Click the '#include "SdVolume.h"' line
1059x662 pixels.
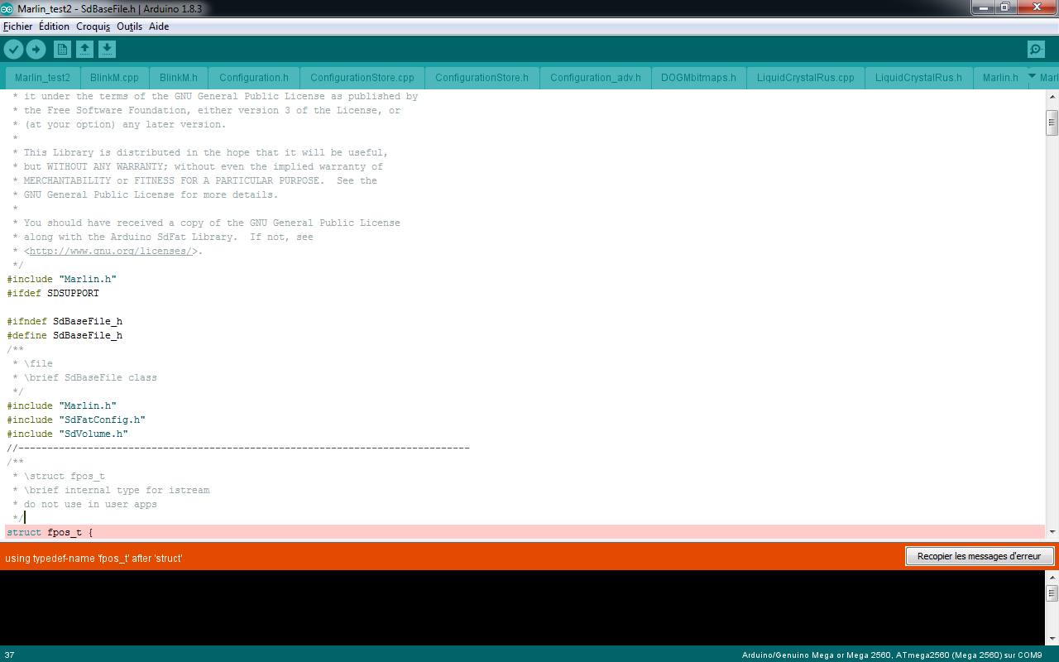68,434
